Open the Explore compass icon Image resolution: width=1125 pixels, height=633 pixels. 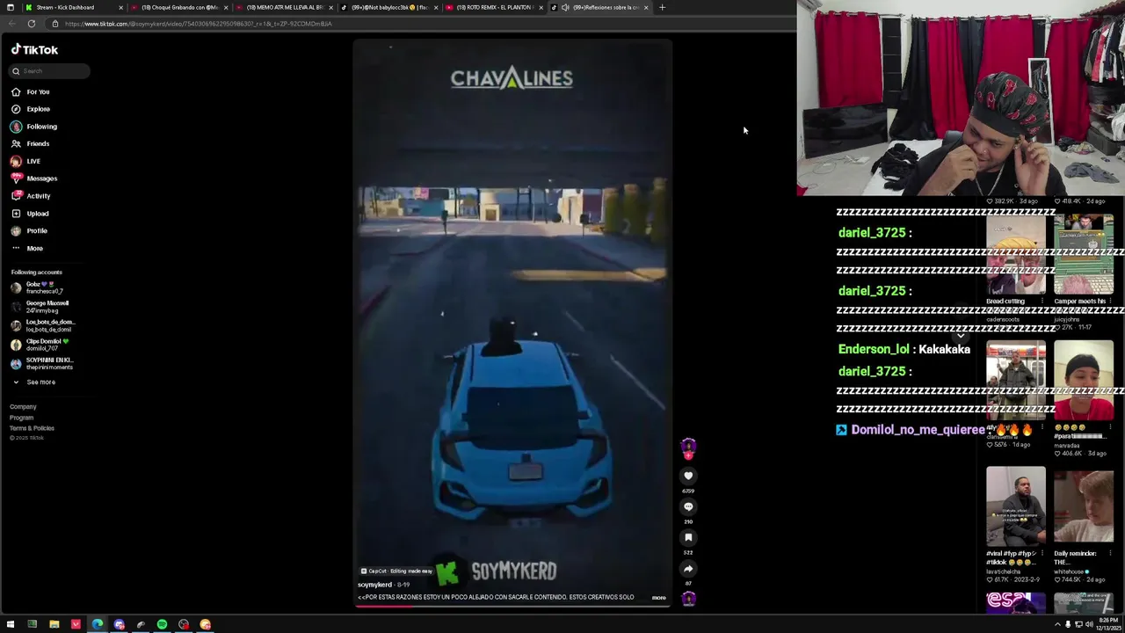(16, 109)
